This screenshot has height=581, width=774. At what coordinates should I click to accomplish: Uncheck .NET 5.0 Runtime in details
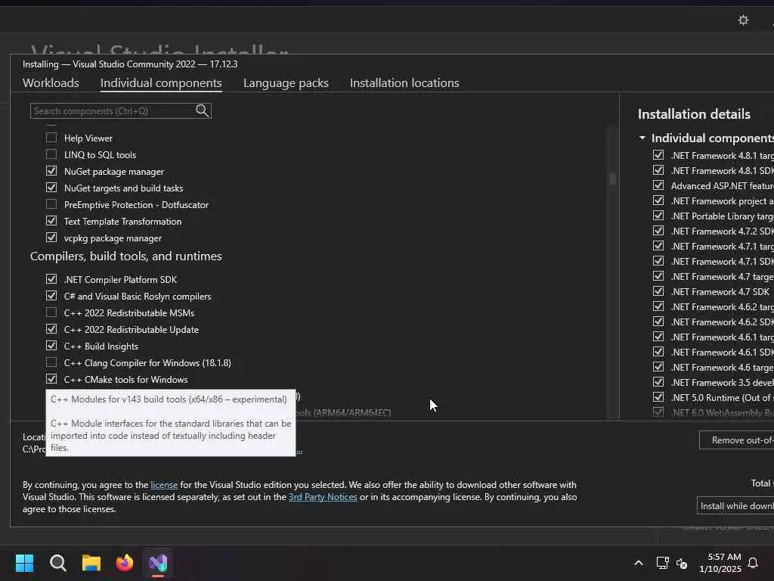(658, 397)
